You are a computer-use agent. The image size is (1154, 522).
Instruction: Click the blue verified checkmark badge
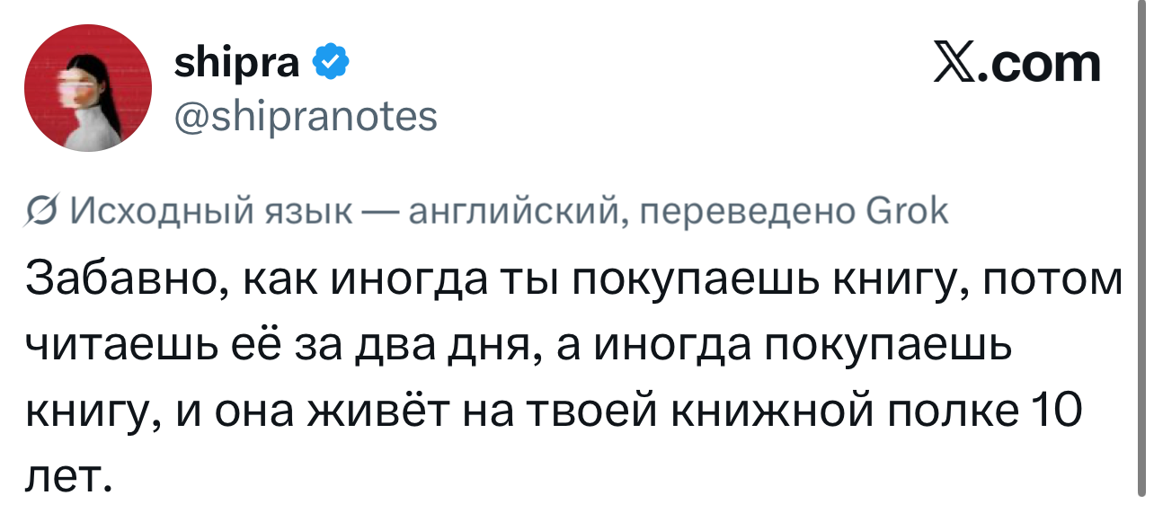[x=330, y=62]
